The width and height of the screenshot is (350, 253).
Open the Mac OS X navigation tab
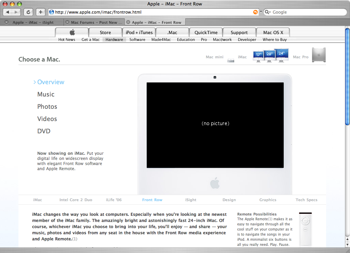273,32
